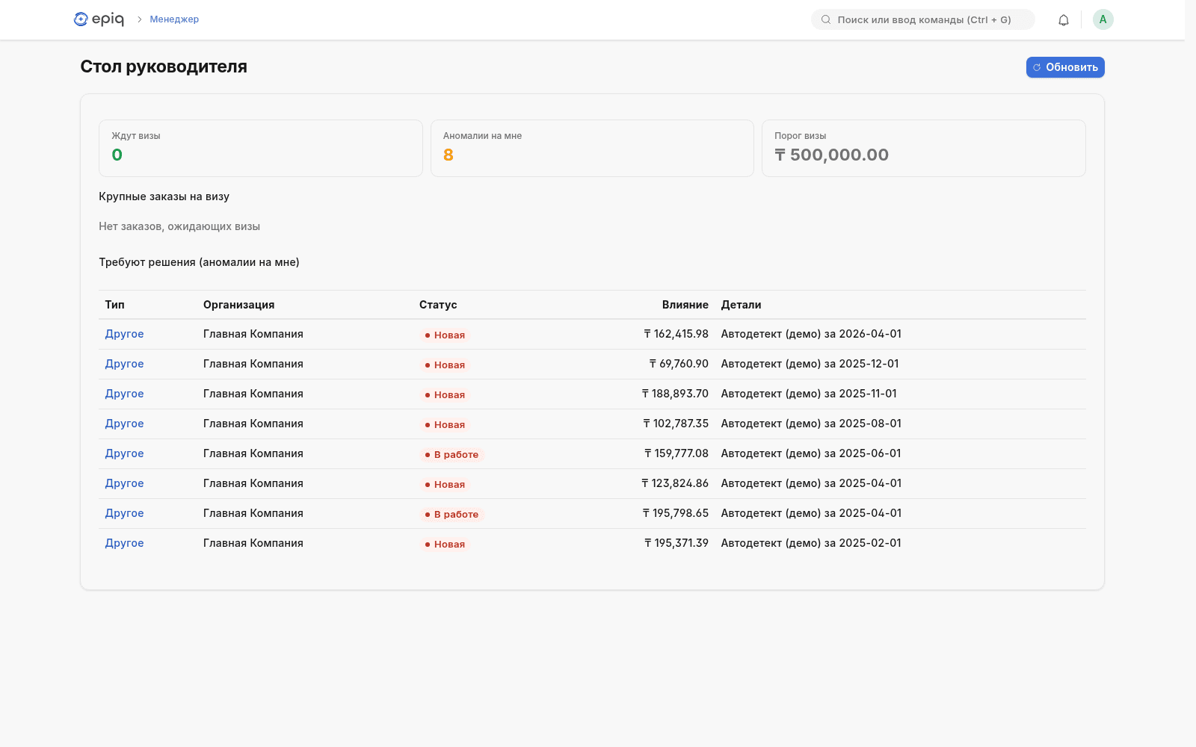Click impact value ₸ 188,893.70
1196x747 pixels.
point(675,394)
